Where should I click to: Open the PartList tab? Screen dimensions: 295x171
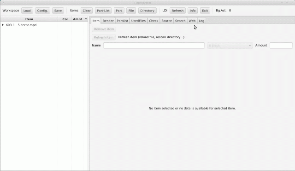point(123,21)
